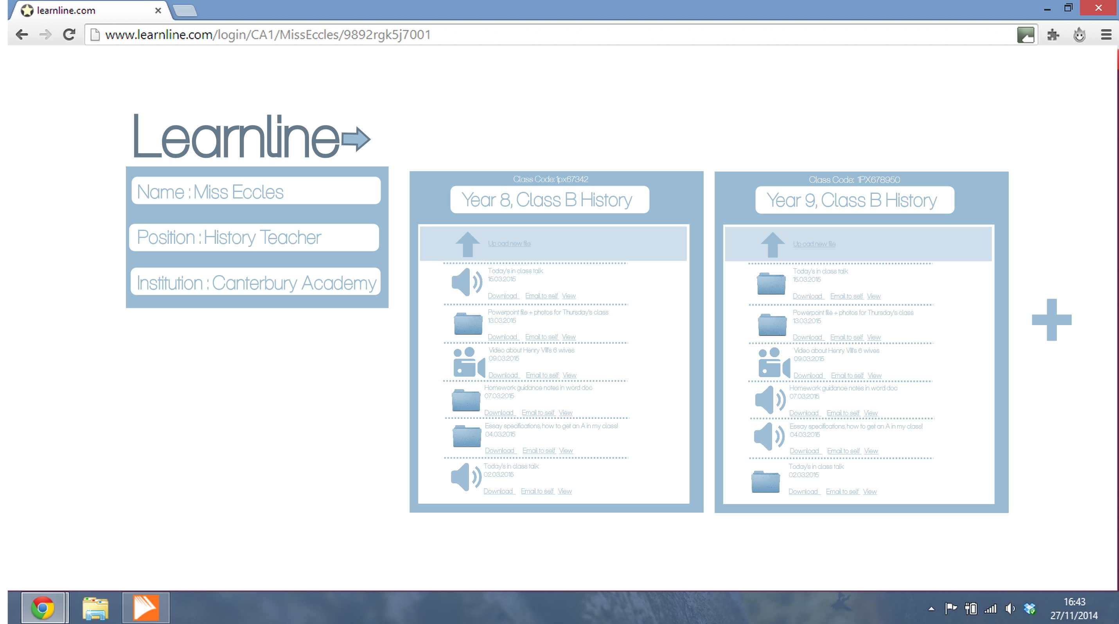
Task: Open a new browser tab
Action: (185, 11)
